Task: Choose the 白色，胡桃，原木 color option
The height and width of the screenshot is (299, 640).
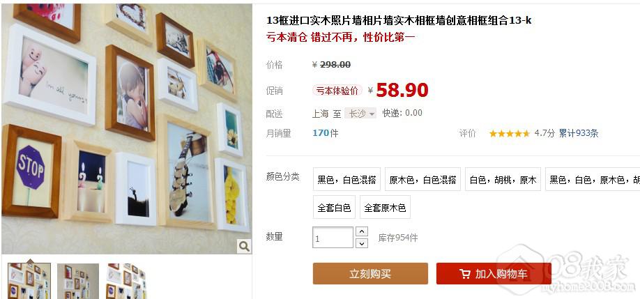Action: coord(503,179)
